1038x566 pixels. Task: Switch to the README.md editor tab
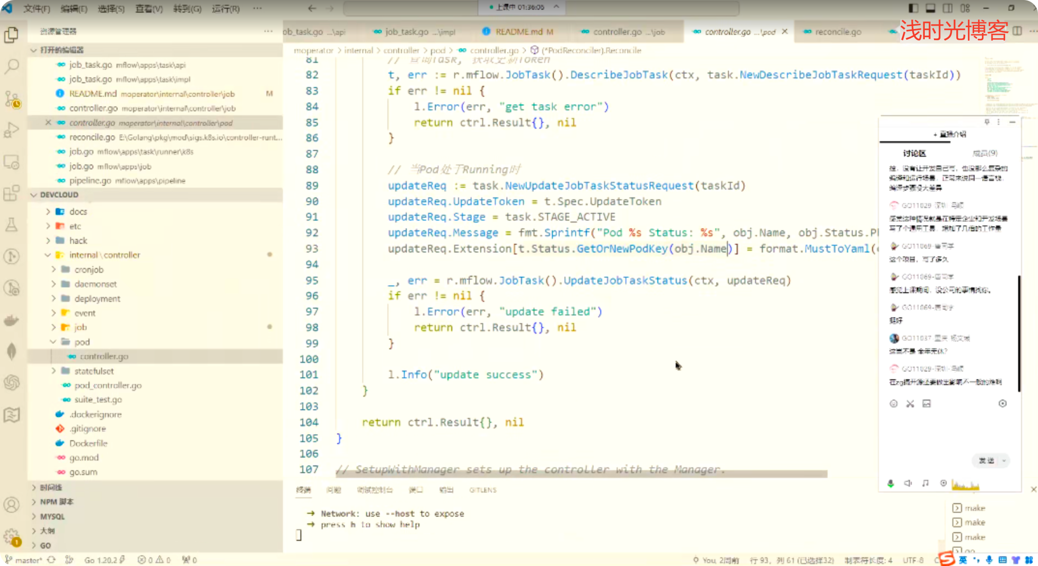[519, 32]
